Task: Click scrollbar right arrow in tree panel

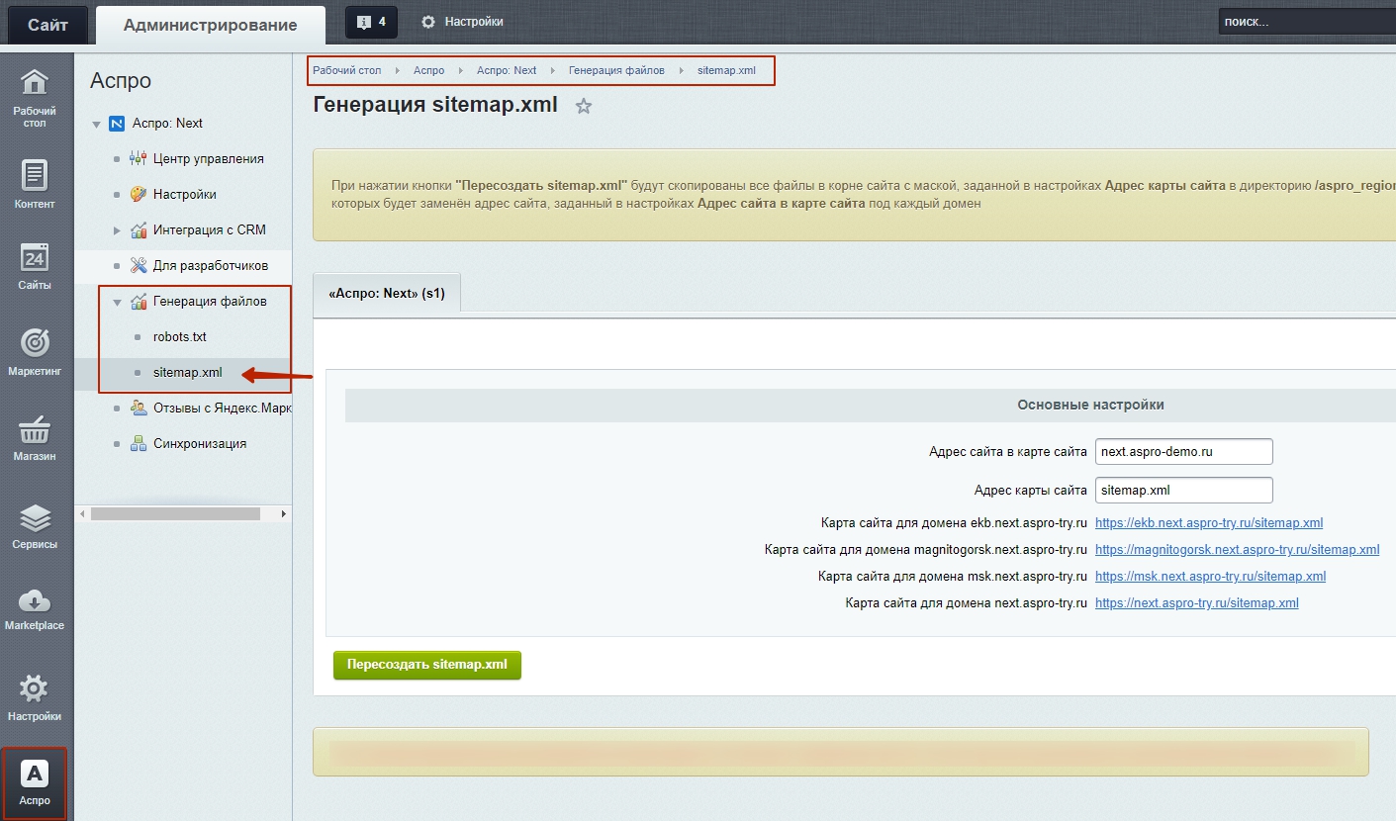Action: coord(283,514)
